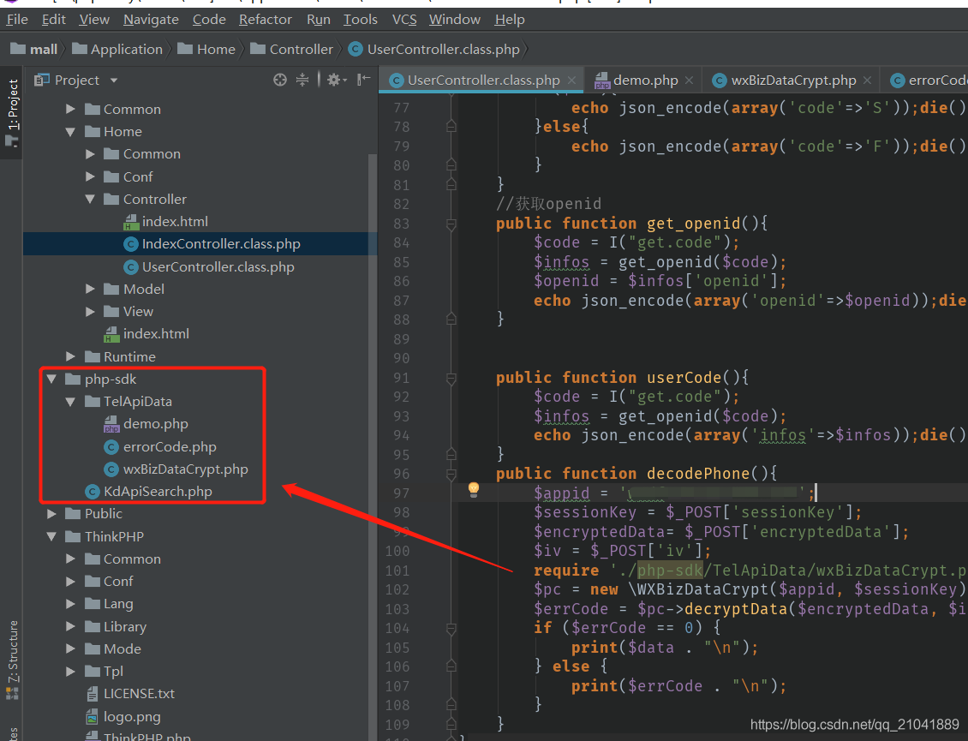This screenshot has width=968, height=741.
Task: Toggle code fold marker at line 83
Action: tap(451, 224)
